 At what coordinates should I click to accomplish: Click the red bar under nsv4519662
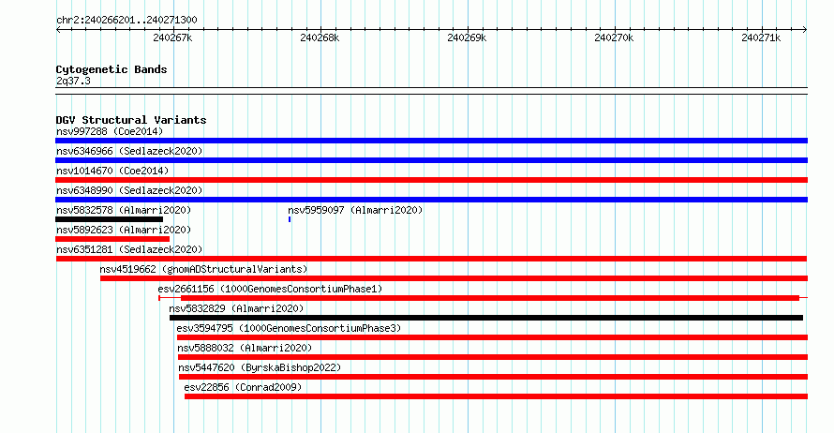click(x=454, y=278)
